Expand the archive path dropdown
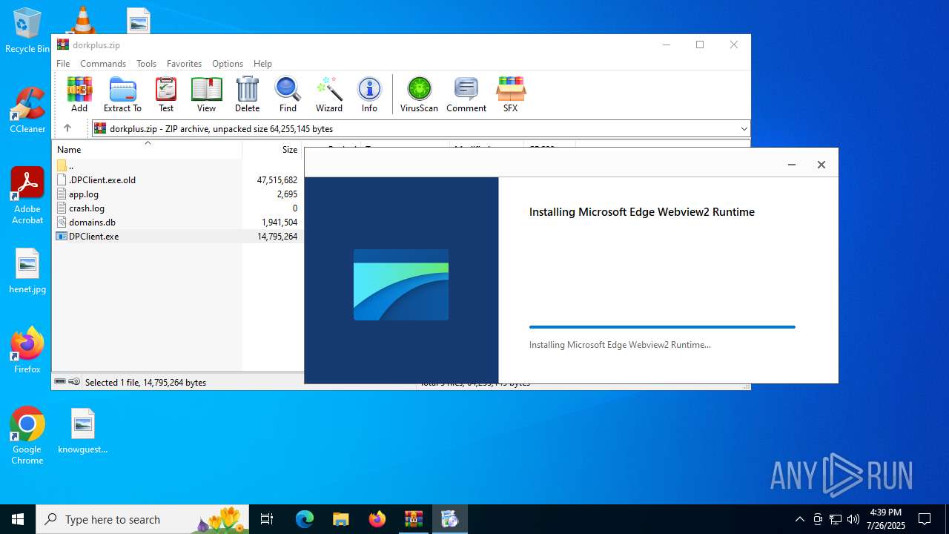This screenshot has width=949, height=534. pyautogui.click(x=744, y=129)
